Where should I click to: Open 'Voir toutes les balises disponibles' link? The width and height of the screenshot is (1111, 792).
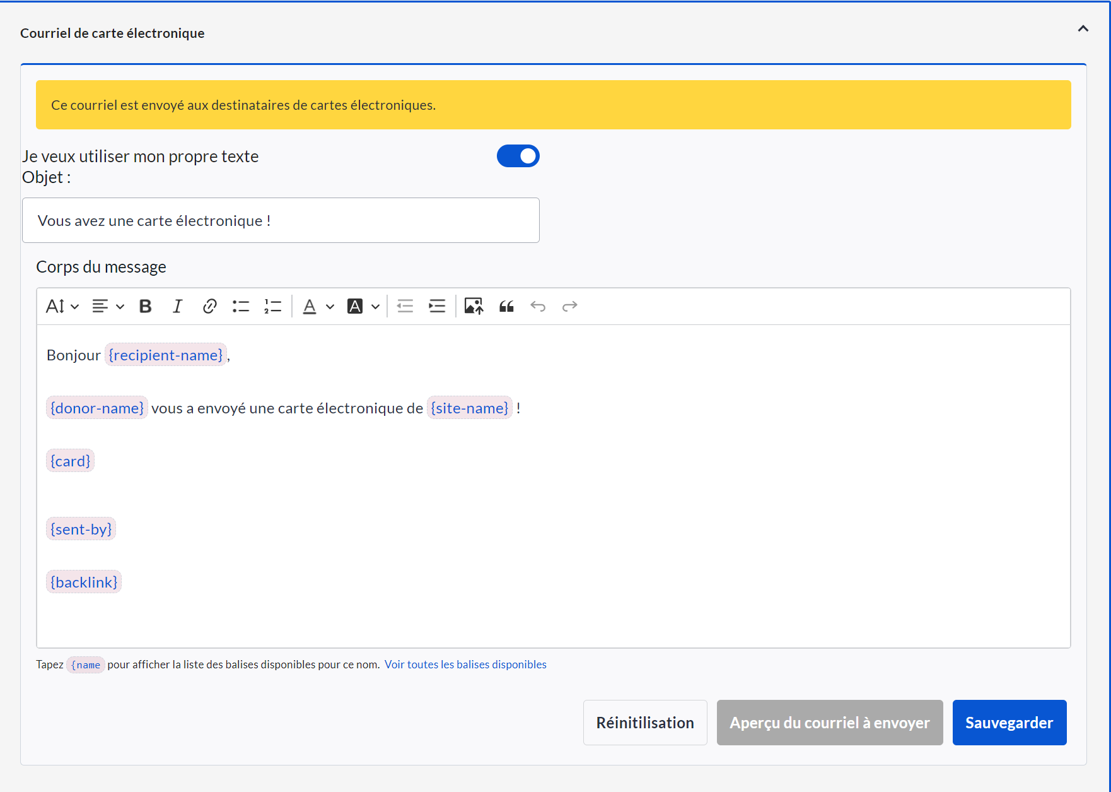(x=465, y=665)
